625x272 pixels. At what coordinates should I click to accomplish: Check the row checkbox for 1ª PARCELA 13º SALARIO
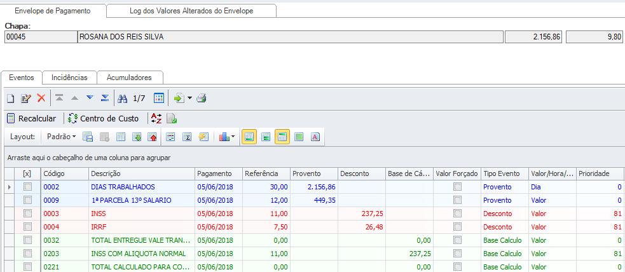27,200
